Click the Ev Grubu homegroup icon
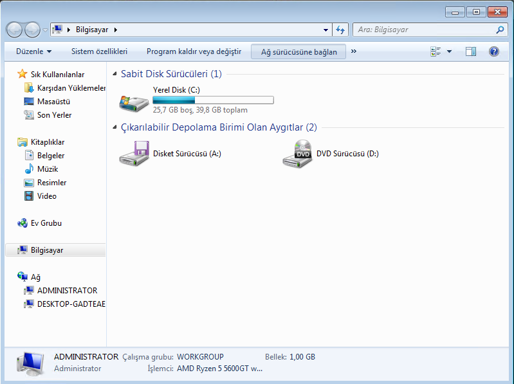This screenshot has height=384, width=514. click(x=23, y=223)
